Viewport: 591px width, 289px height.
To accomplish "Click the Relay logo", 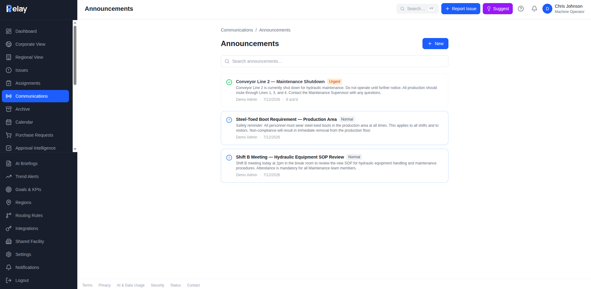I will (x=17, y=9).
